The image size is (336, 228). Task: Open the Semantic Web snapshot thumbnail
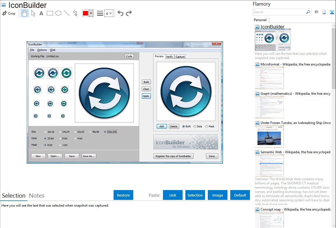click(x=269, y=166)
